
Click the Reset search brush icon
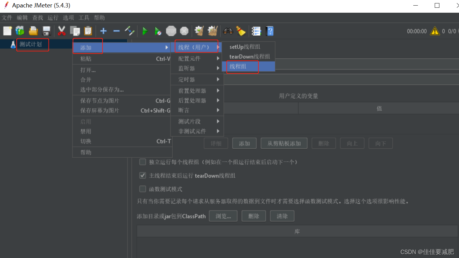[x=241, y=31]
